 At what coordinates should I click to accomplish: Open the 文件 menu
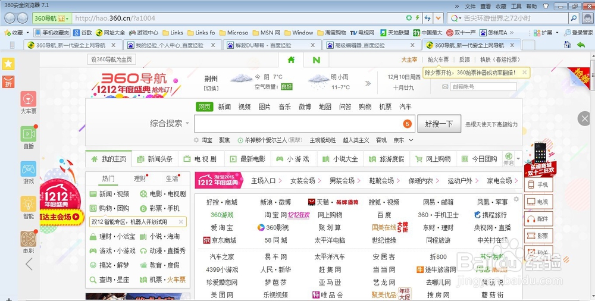[470, 6]
